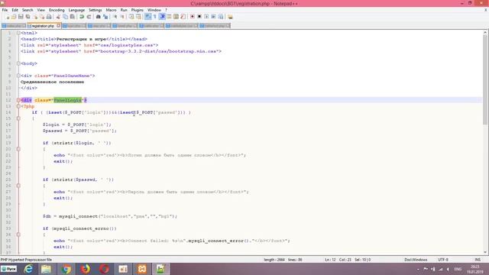489x275 pixels.
Task: Zoom in using the toolbar icon
Action: coord(115,17)
